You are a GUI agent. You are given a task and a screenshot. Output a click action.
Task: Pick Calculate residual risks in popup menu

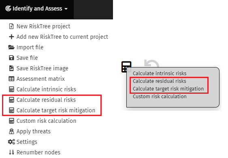click(x=160, y=81)
